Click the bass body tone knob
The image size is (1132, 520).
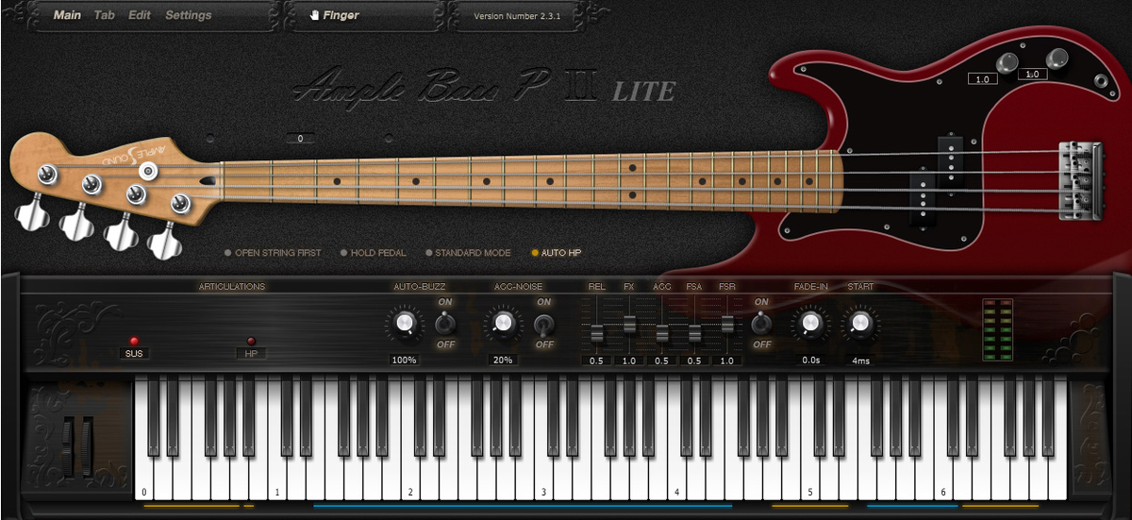(1057, 58)
